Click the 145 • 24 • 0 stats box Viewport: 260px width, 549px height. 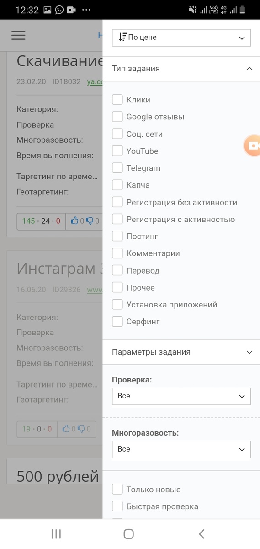pos(41,221)
